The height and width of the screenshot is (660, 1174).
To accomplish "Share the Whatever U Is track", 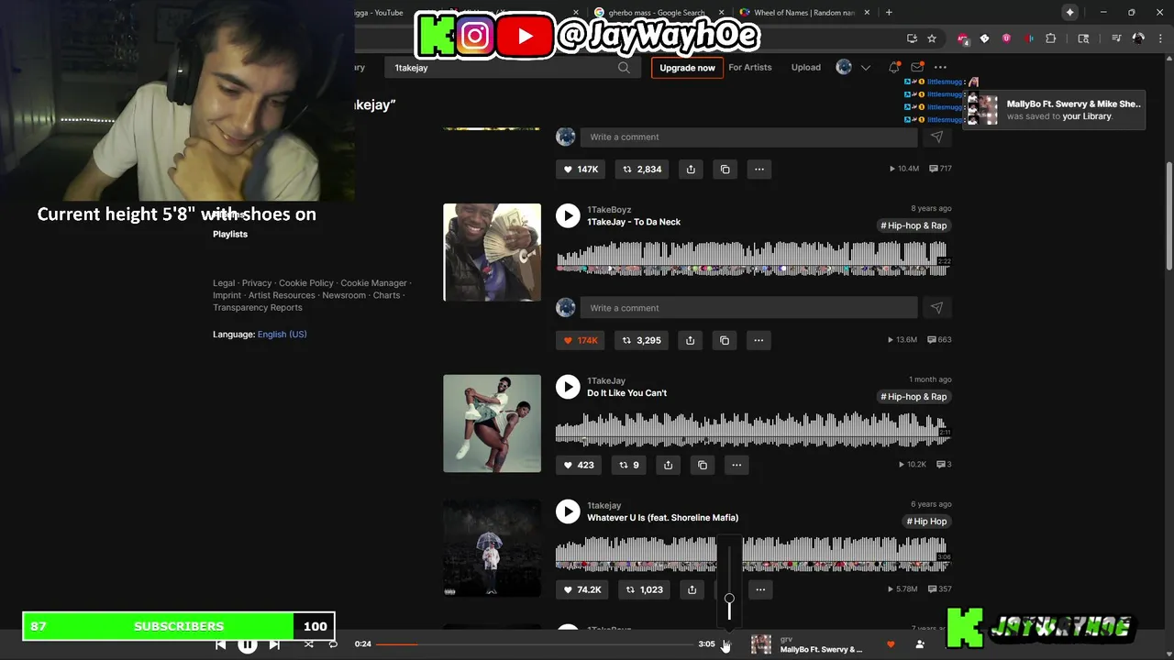I will point(692,589).
